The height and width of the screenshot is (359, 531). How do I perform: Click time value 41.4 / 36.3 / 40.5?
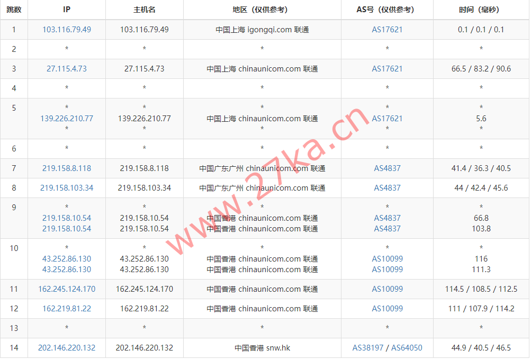click(x=481, y=168)
